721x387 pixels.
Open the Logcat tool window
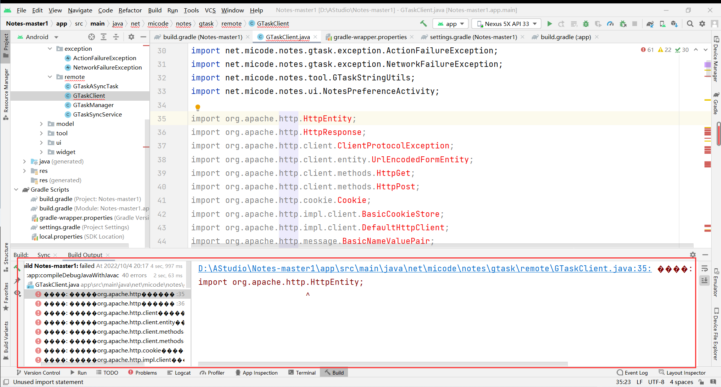click(x=179, y=373)
